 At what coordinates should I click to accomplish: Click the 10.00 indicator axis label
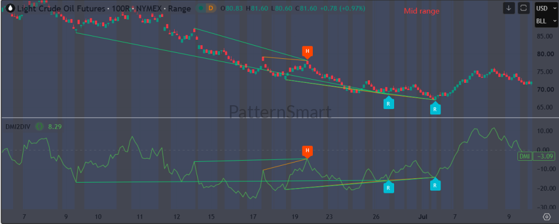click(544, 131)
